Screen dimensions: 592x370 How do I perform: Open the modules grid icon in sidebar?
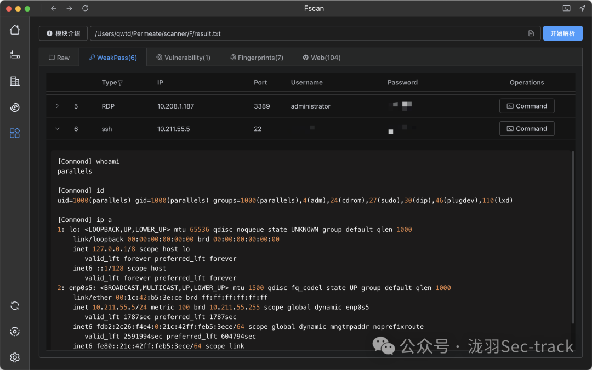tap(15, 133)
